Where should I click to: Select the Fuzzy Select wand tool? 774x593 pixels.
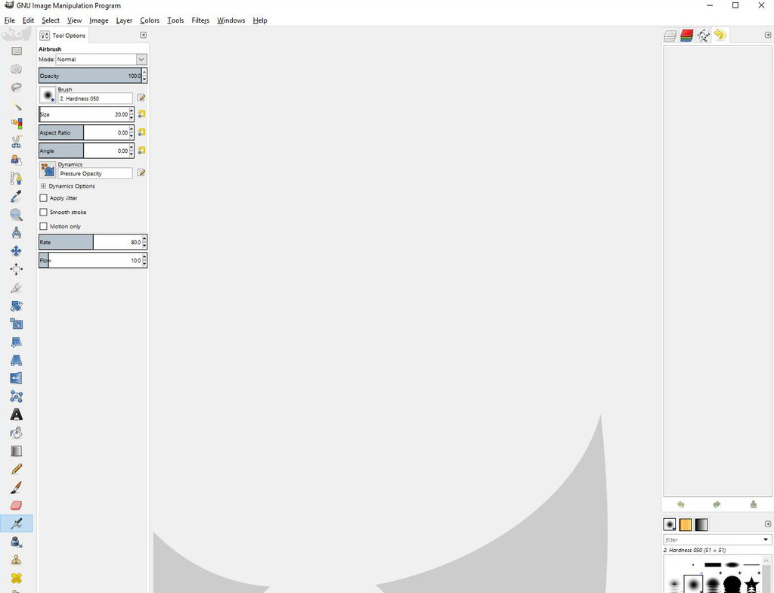tap(17, 105)
